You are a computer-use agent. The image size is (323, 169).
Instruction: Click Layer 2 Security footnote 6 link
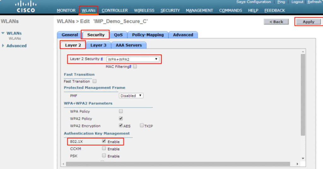click(102, 59)
